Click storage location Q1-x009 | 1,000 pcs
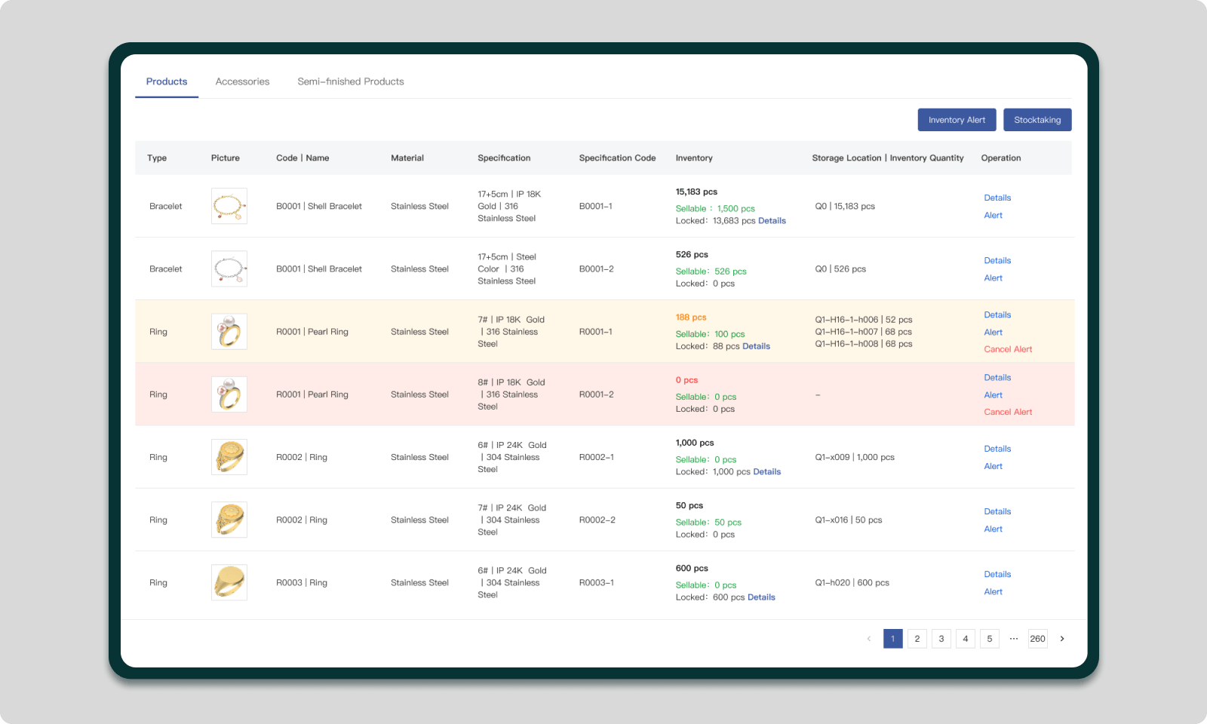1207x724 pixels. [x=855, y=457]
